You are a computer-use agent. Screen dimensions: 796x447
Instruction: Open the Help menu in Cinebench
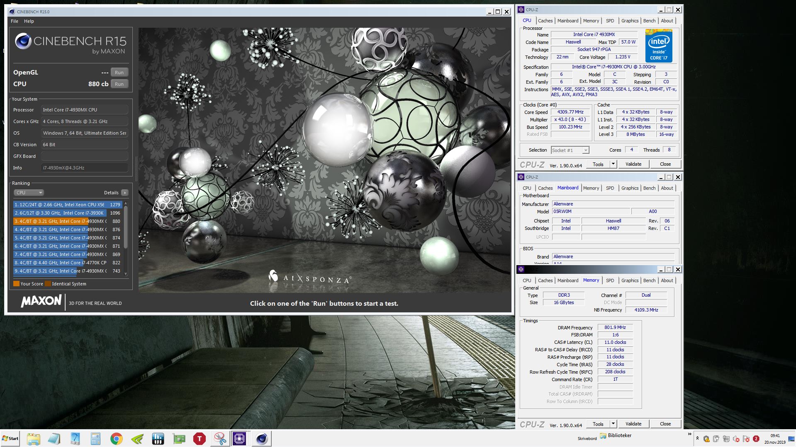[x=29, y=21]
